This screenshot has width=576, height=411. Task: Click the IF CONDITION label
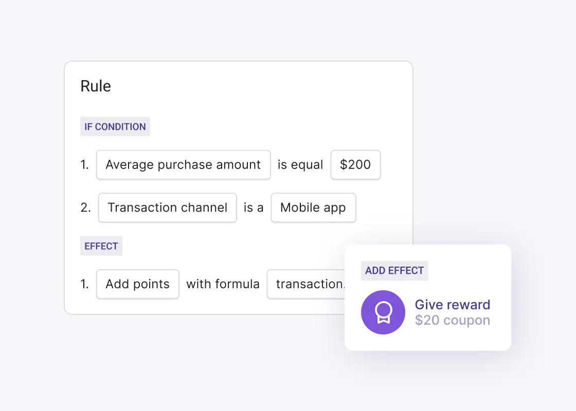click(115, 126)
